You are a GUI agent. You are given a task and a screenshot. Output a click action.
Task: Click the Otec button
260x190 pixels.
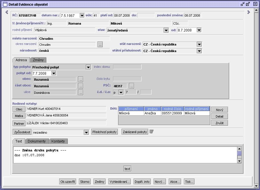[x=19, y=109]
